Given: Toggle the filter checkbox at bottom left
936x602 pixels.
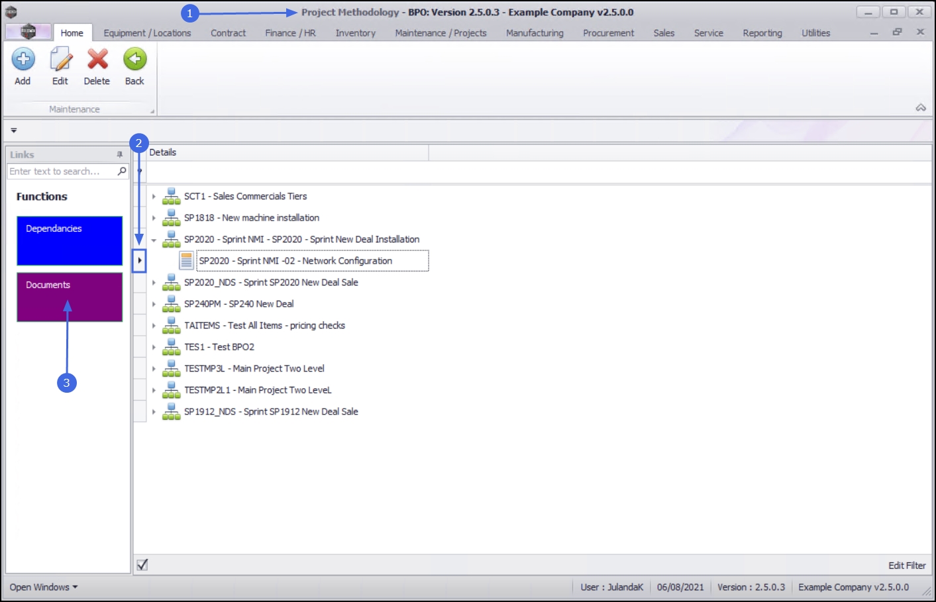Looking at the screenshot, I should point(142,565).
